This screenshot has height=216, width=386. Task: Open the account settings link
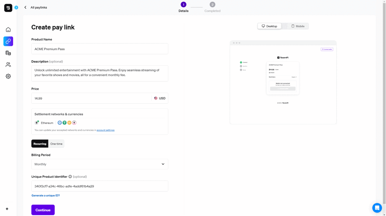[x=106, y=130]
